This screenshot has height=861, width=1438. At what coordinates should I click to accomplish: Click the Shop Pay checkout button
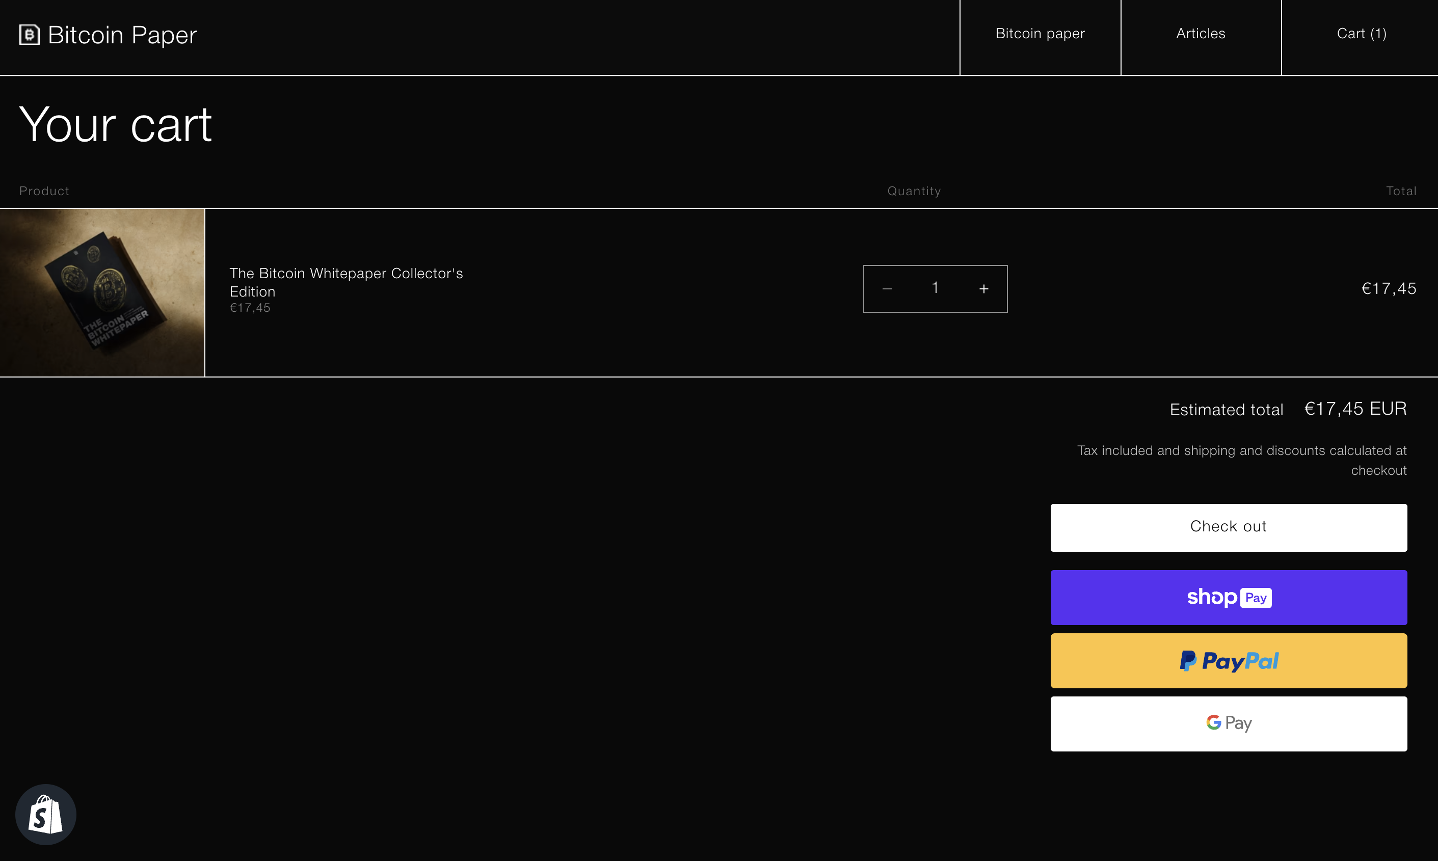[x=1229, y=598]
